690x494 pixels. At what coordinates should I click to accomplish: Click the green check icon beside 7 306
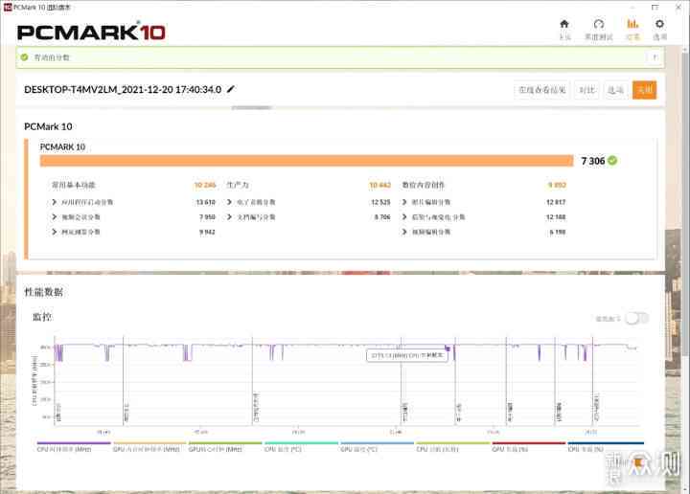click(612, 161)
